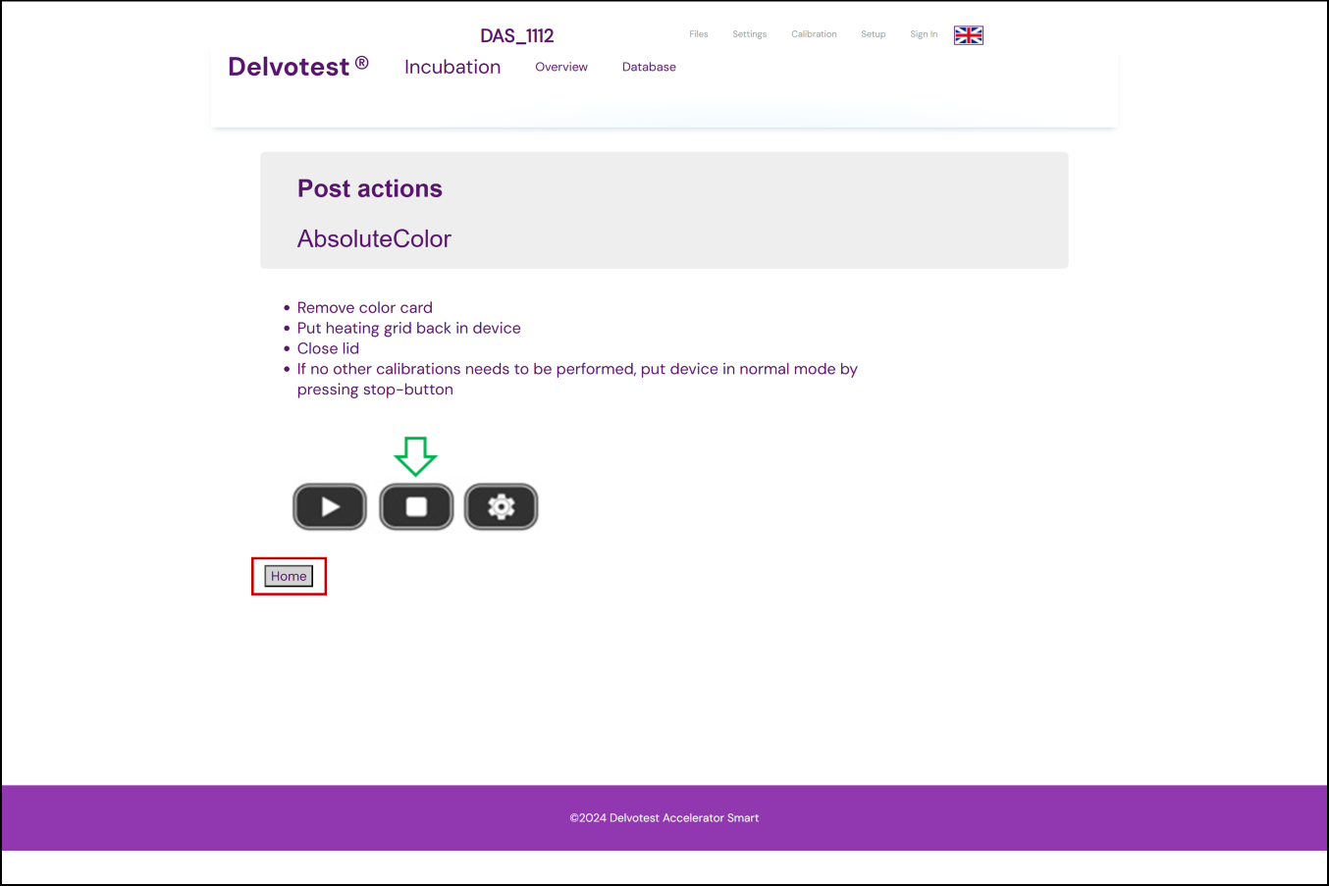The width and height of the screenshot is (1329, 886).
Task: Open language selector via UK flag
Action: click(x=968, y=35)
